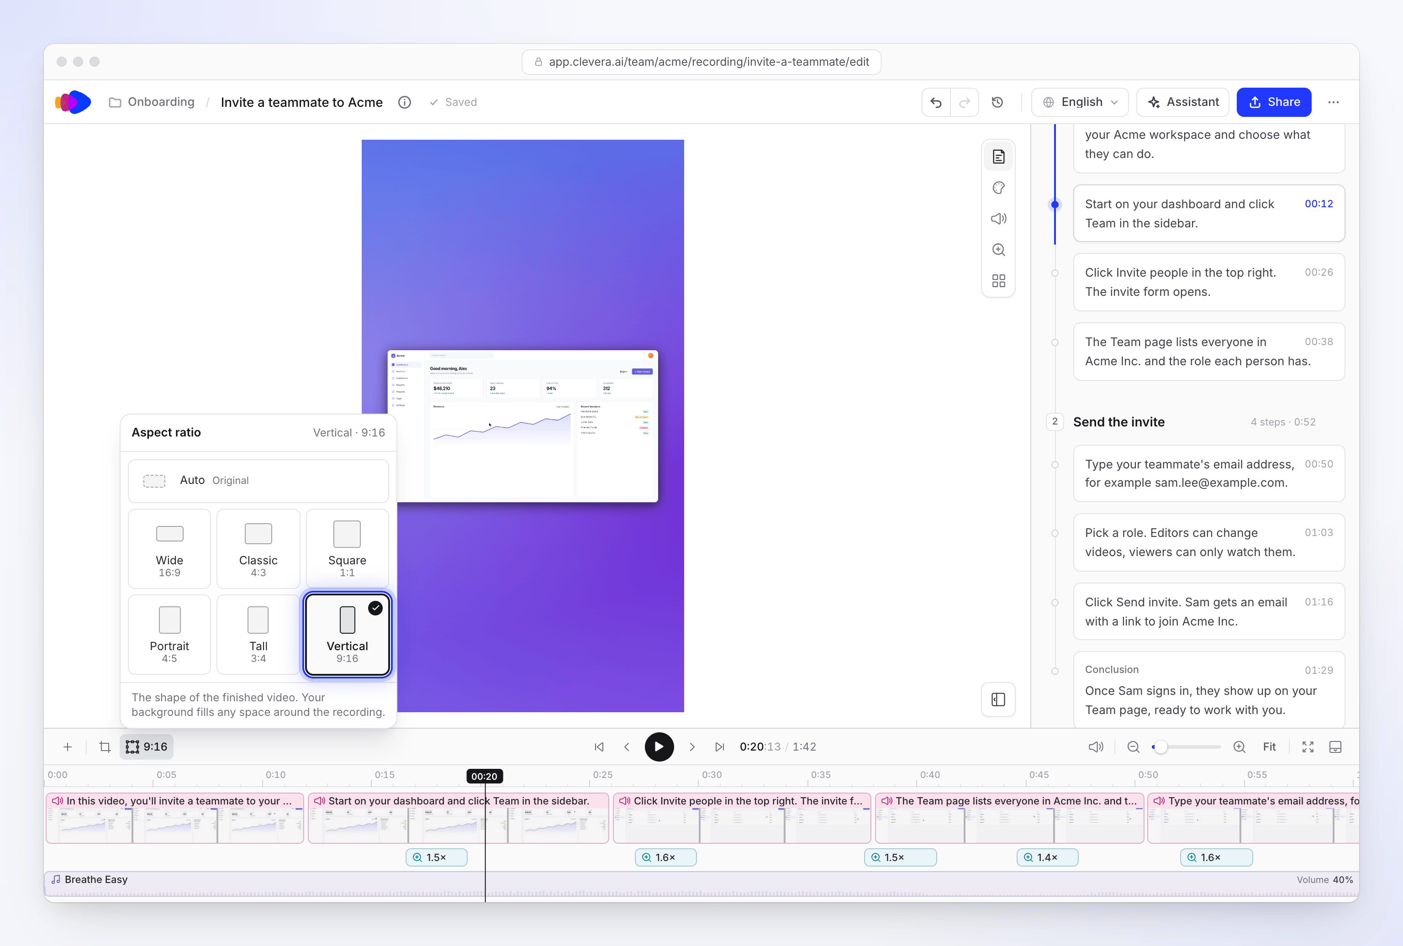Zoom in the timeline

click(1239, 747)
